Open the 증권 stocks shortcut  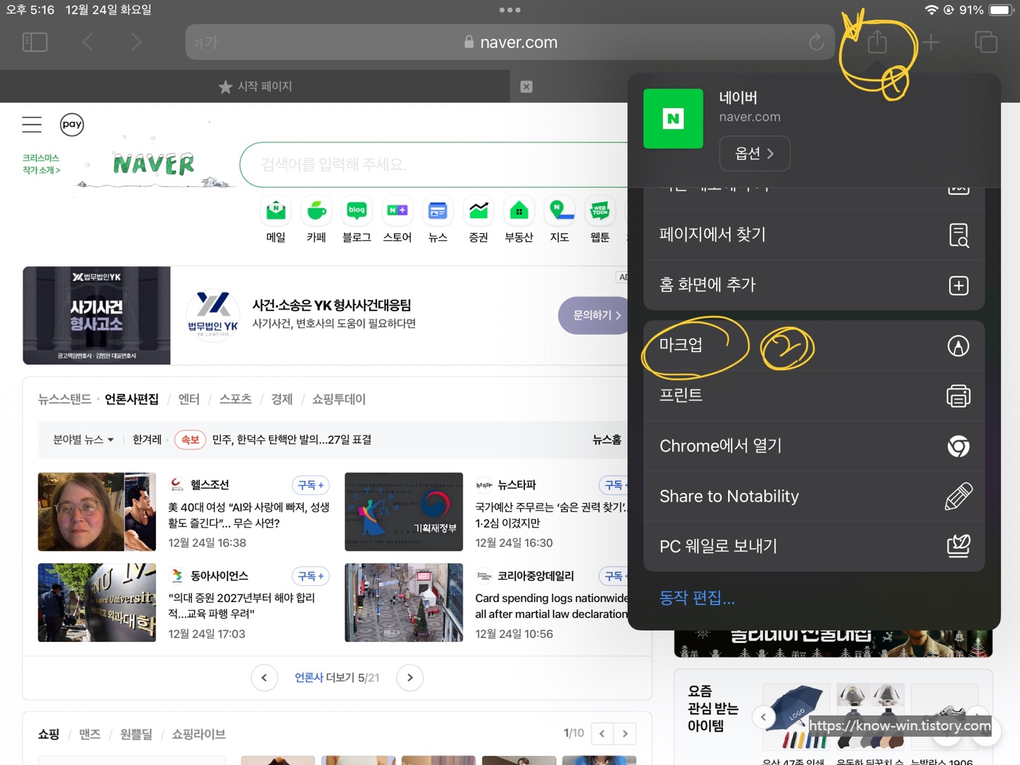coord(478,220)
